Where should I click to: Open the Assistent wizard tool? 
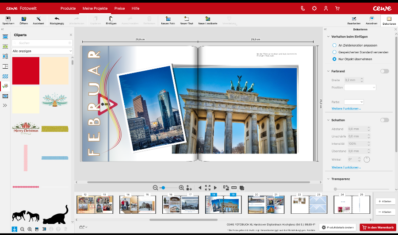click(38, 20)
